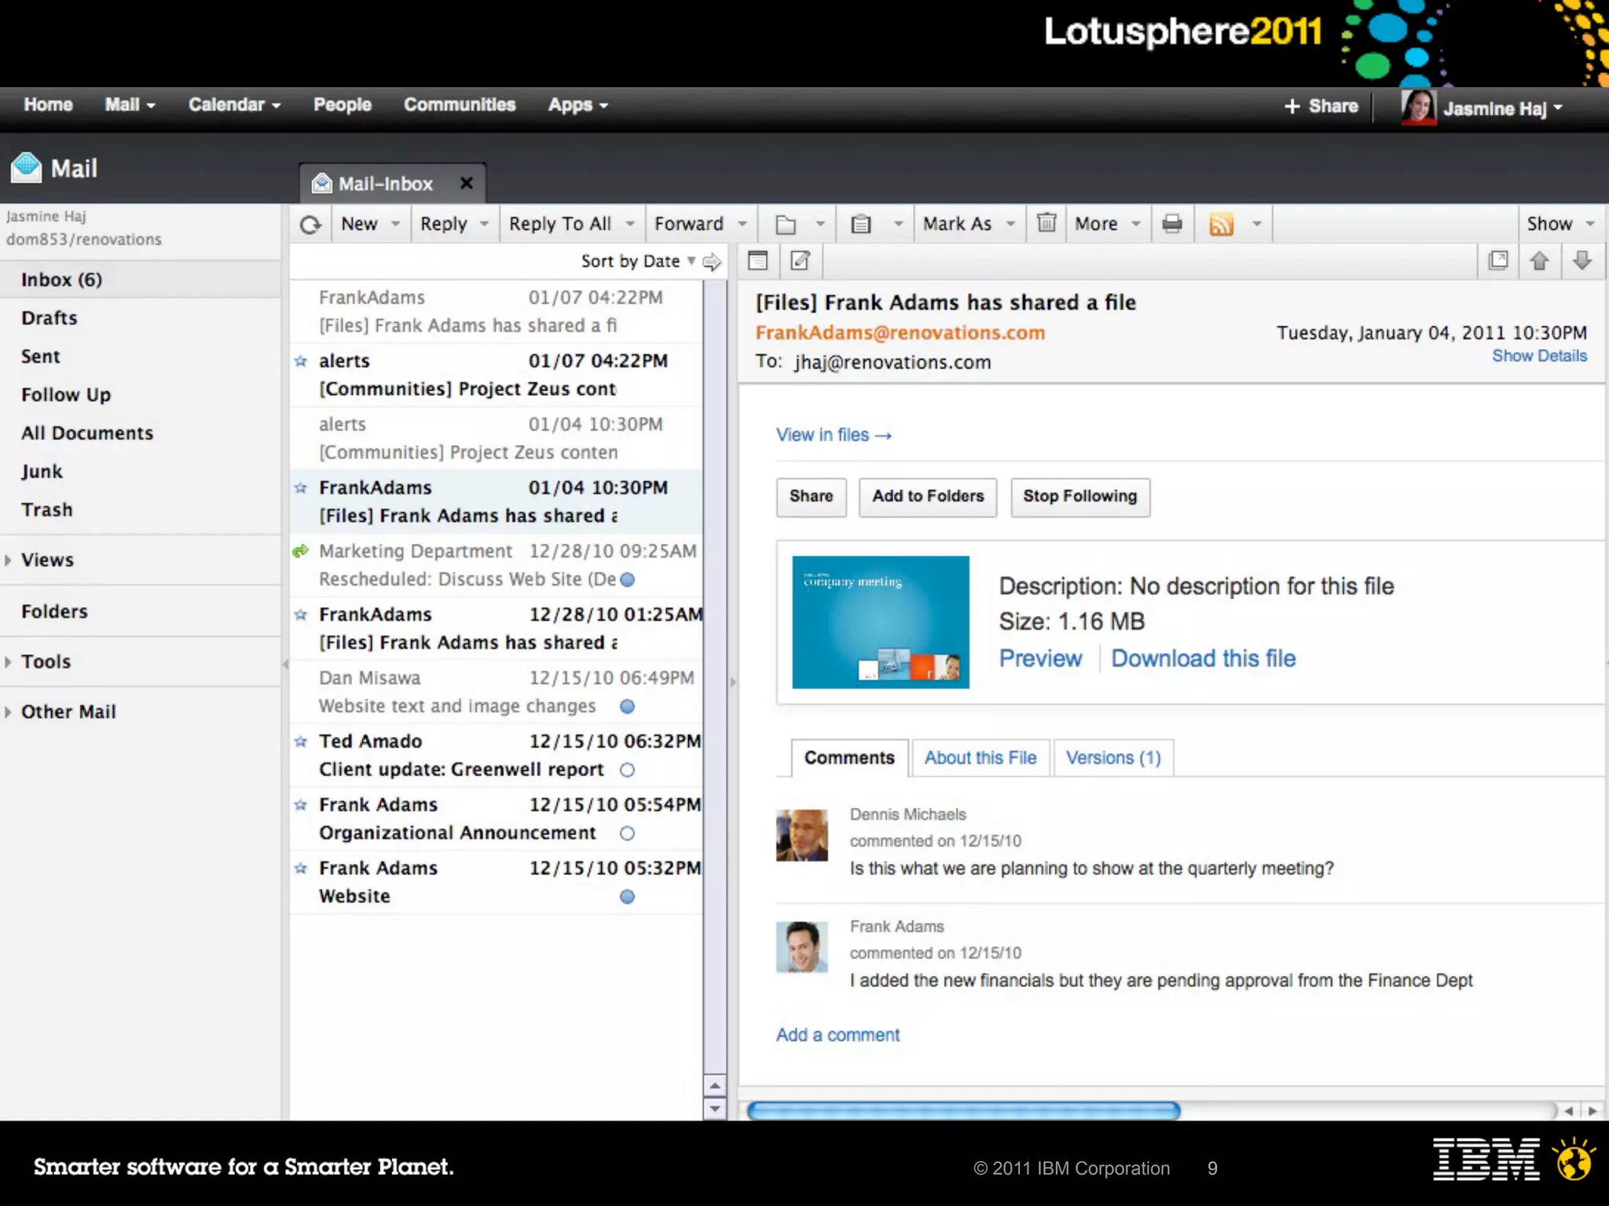Click the edit message pencil icon
This screenshot has width=1609, height=1206.
click(x=800, y=261)
